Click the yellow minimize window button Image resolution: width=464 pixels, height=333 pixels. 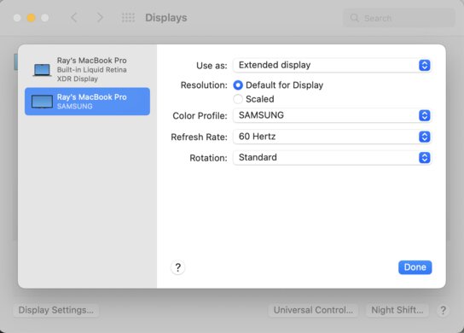tap(31, 18)
